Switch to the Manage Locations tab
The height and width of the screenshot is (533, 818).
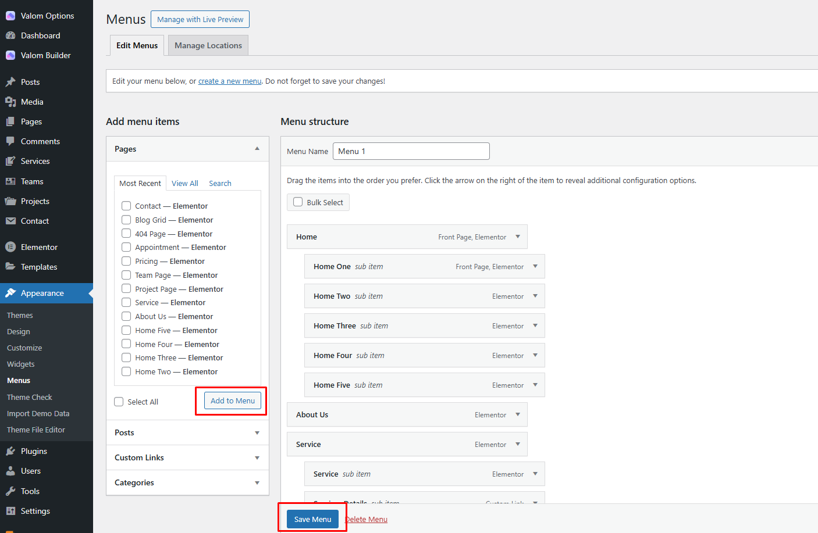coord(208,45)
